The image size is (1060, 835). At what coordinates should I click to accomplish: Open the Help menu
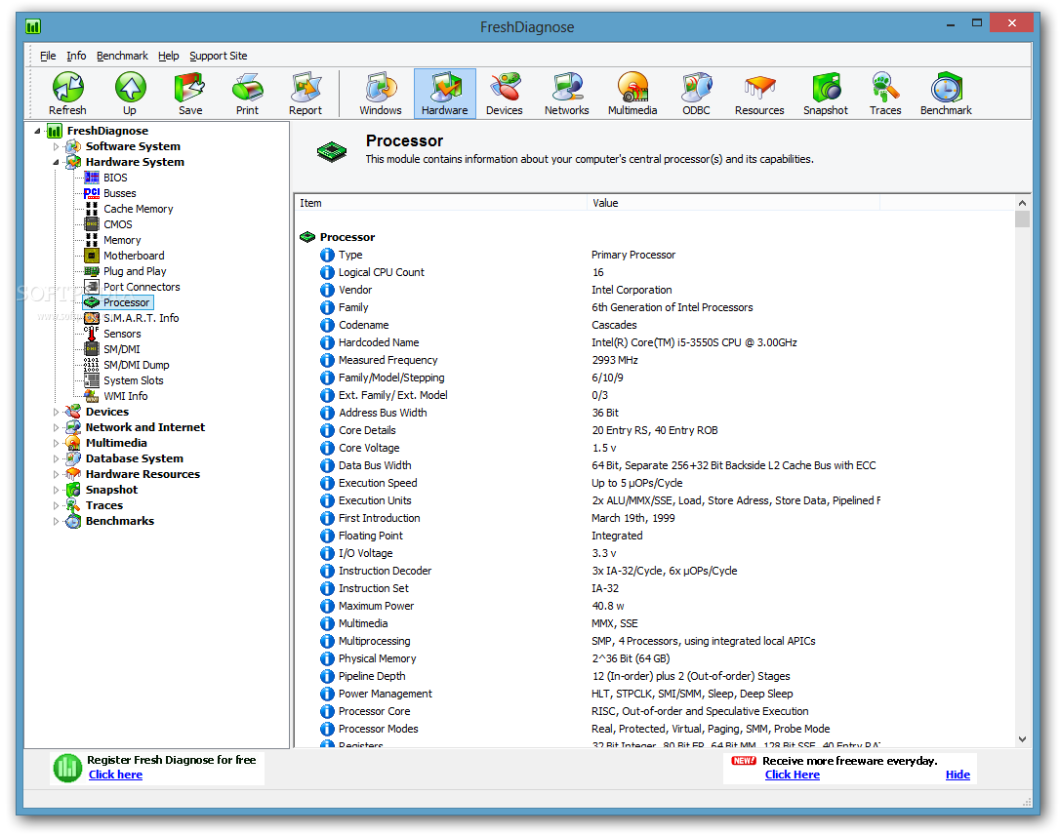(x=168, y=56)
